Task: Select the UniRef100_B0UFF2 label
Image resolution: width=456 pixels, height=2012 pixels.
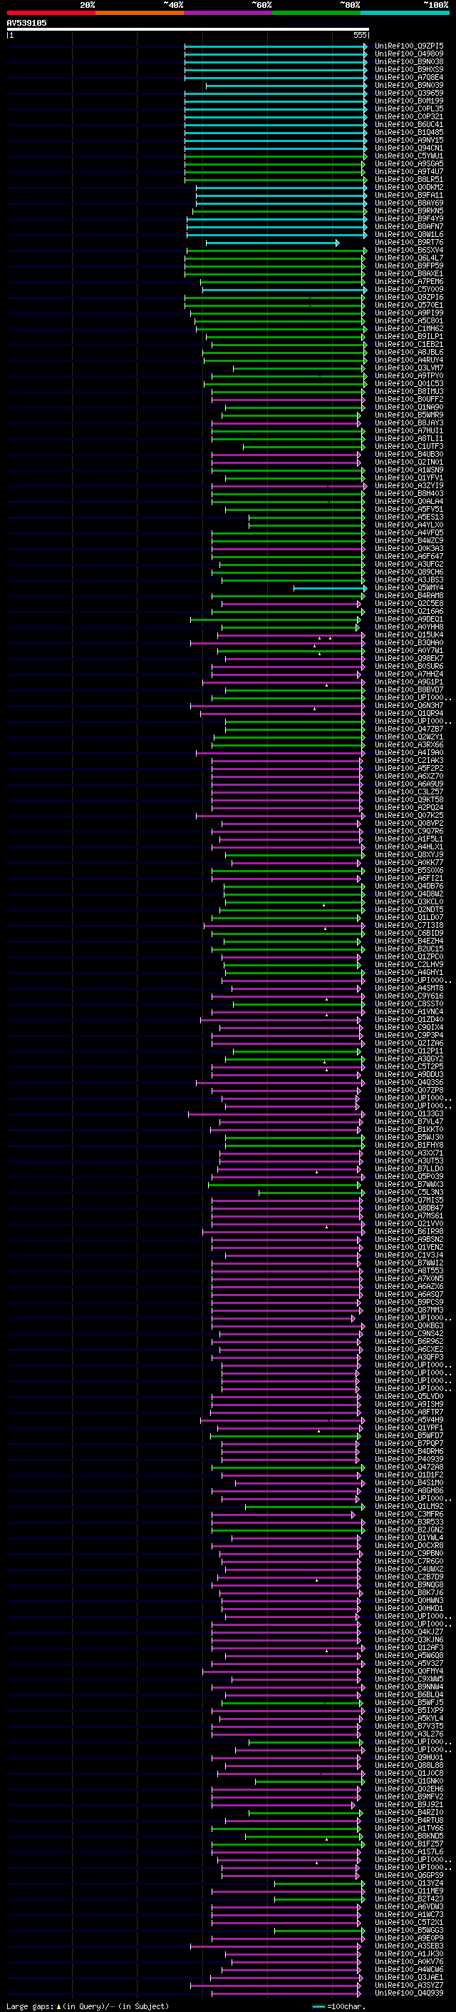Action: click(x=408, y=399)
